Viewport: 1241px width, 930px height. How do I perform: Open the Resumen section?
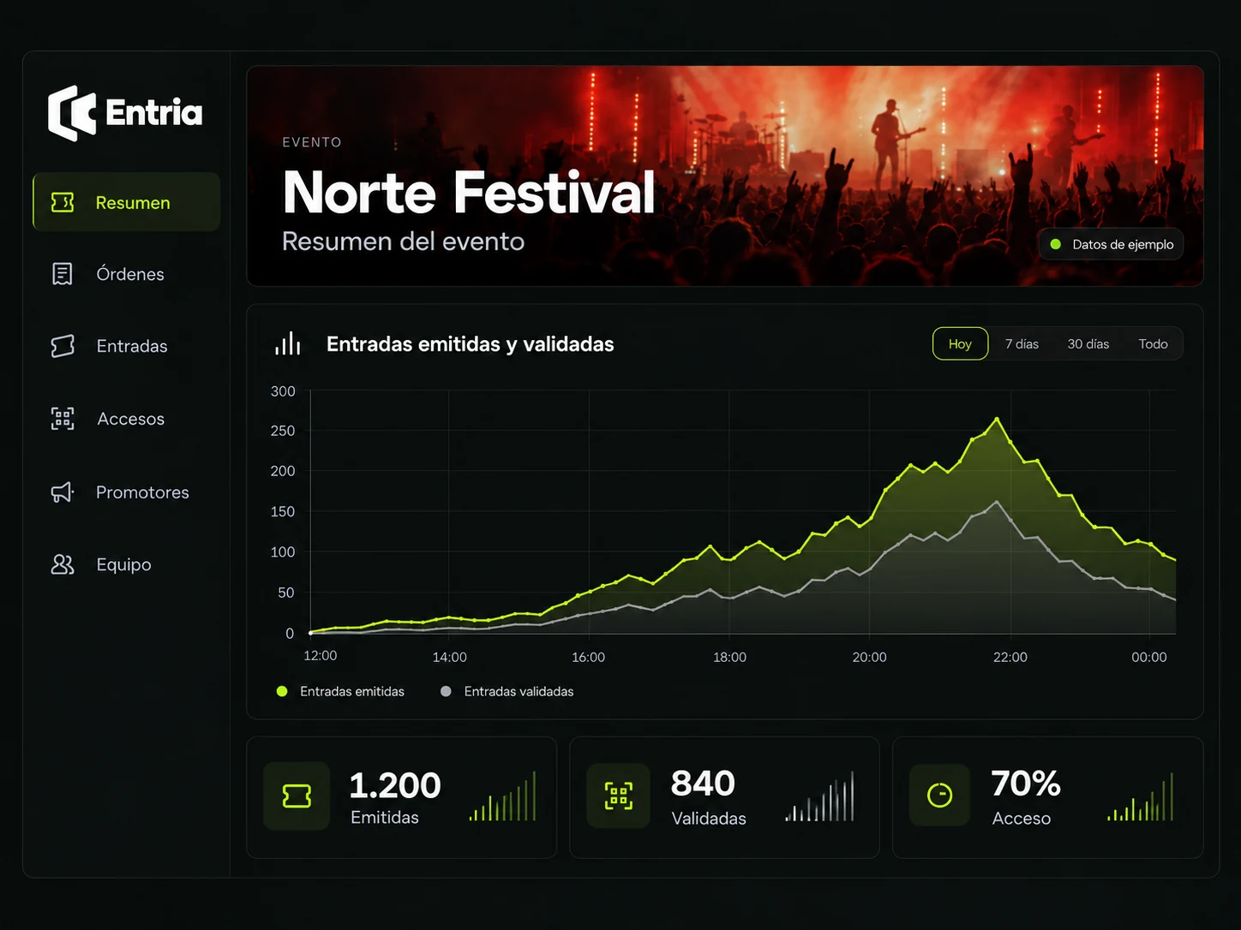127,202
